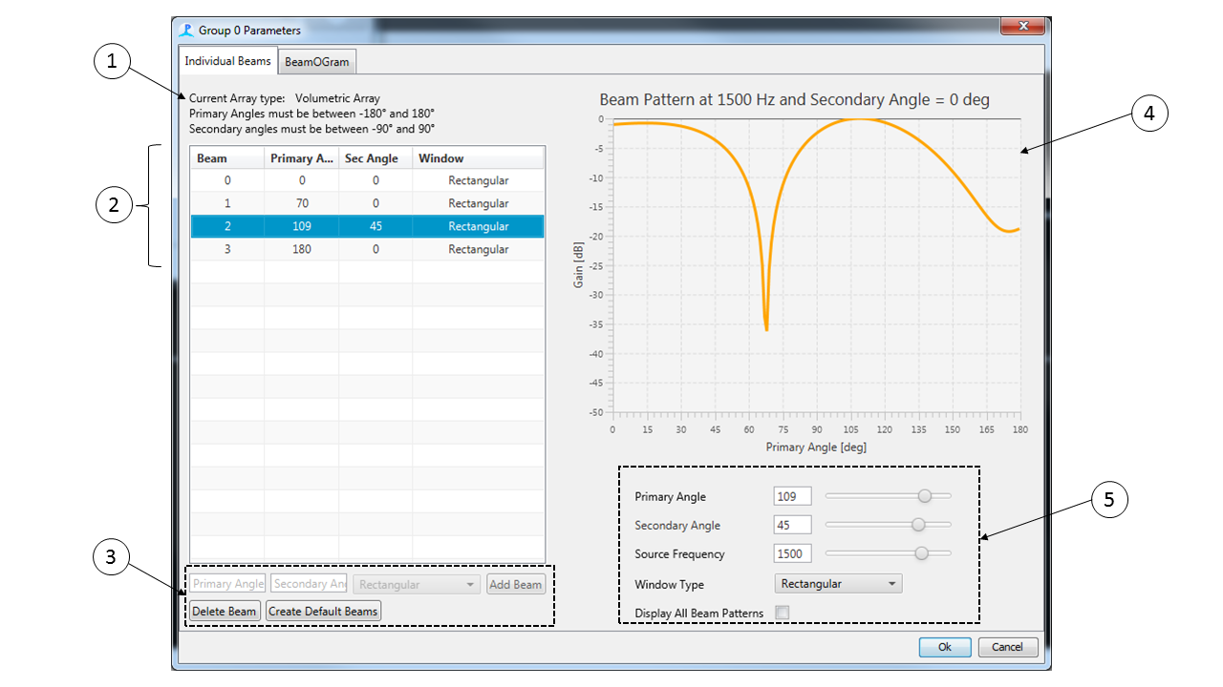
Task: Select the highlighted beam 2 row
Action: pos(367,226)
